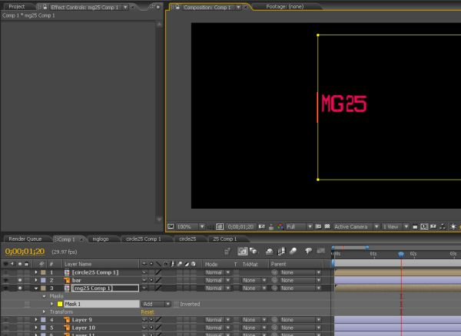Click the Show Channel RGB icon

pos(280,227)
